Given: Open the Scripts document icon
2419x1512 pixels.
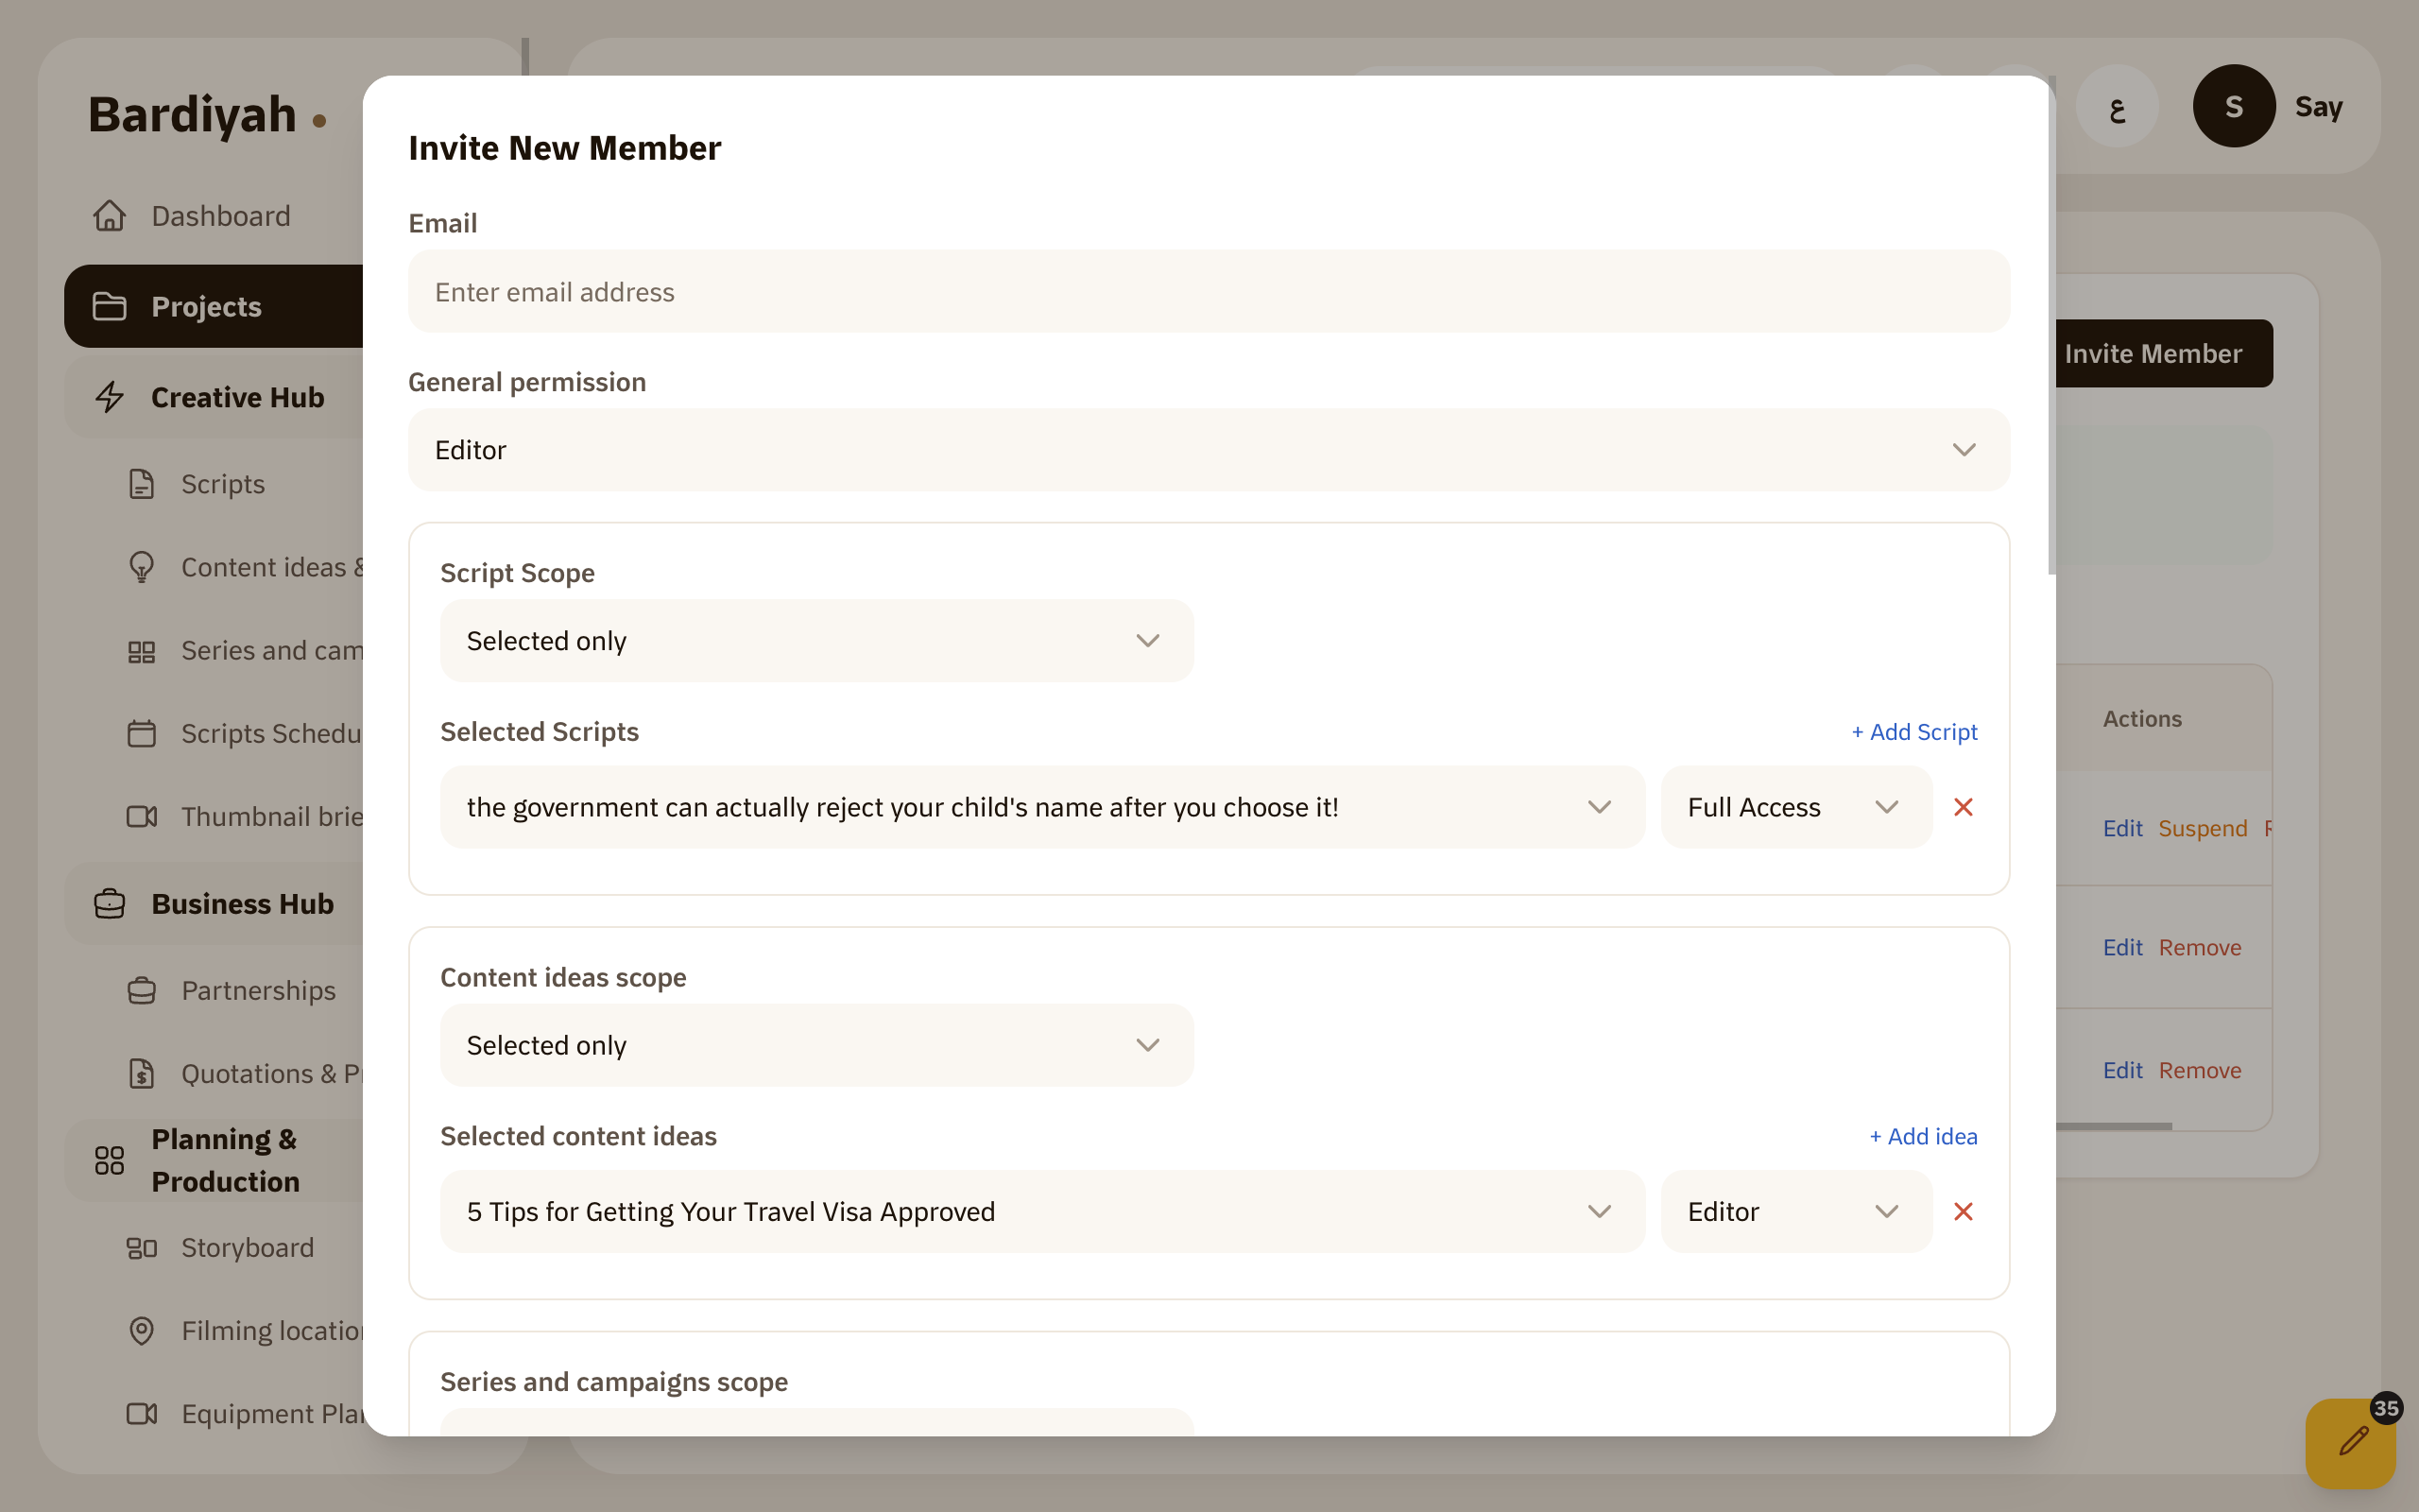Looking at the screenshot, I should pos(142,484).
